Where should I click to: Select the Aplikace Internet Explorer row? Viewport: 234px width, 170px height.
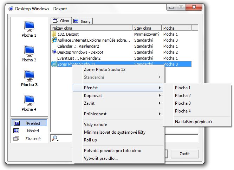[121, 40]
